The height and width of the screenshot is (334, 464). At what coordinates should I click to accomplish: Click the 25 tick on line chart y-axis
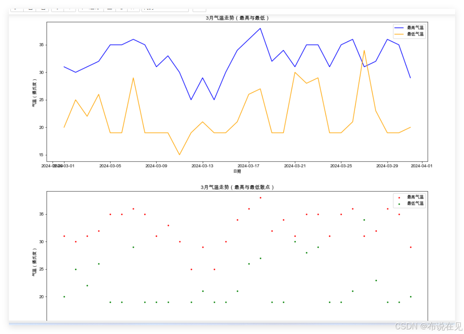(x=41, y=100)
